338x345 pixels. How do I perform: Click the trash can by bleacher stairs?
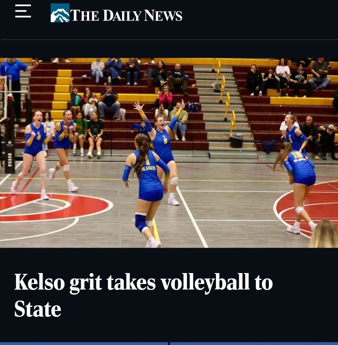pyautogui.click(x=237, y=140)
